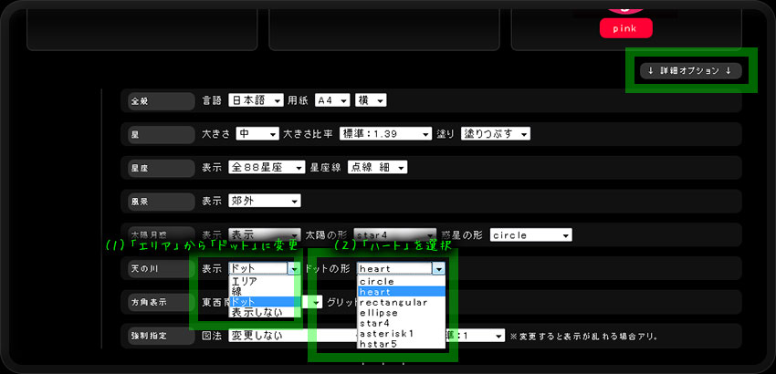Choose star4 in the dot shape list
Image resolution: width=776 pixels, height=374 pixels.
click(x=401, y=323)
